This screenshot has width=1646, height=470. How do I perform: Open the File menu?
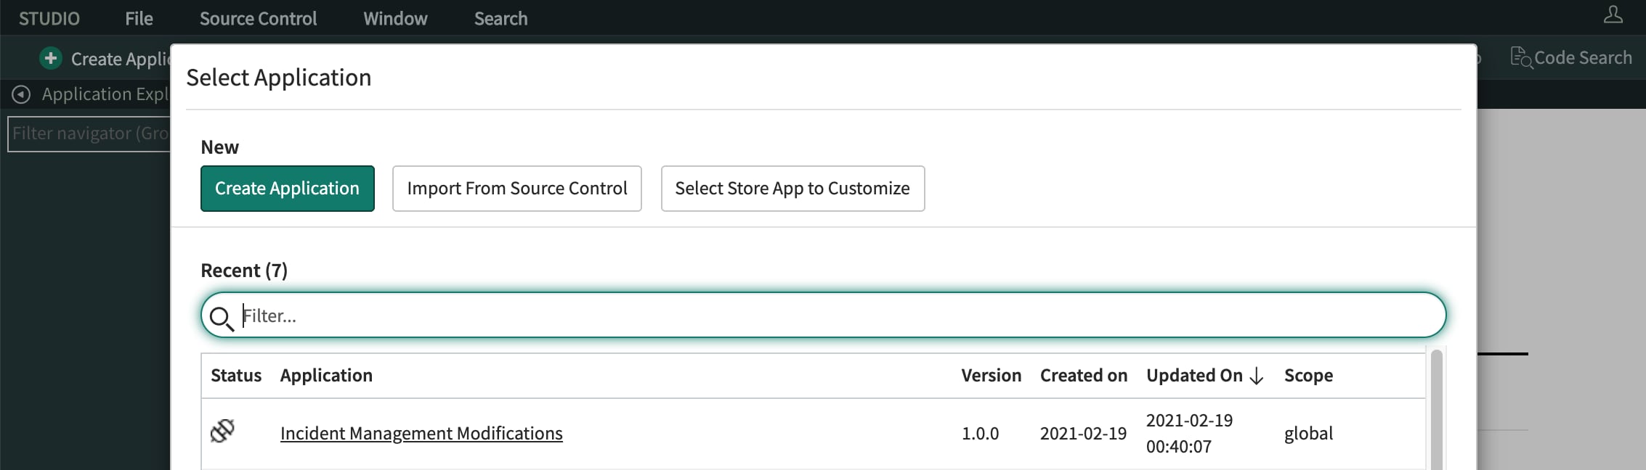[x=139, y=18]
